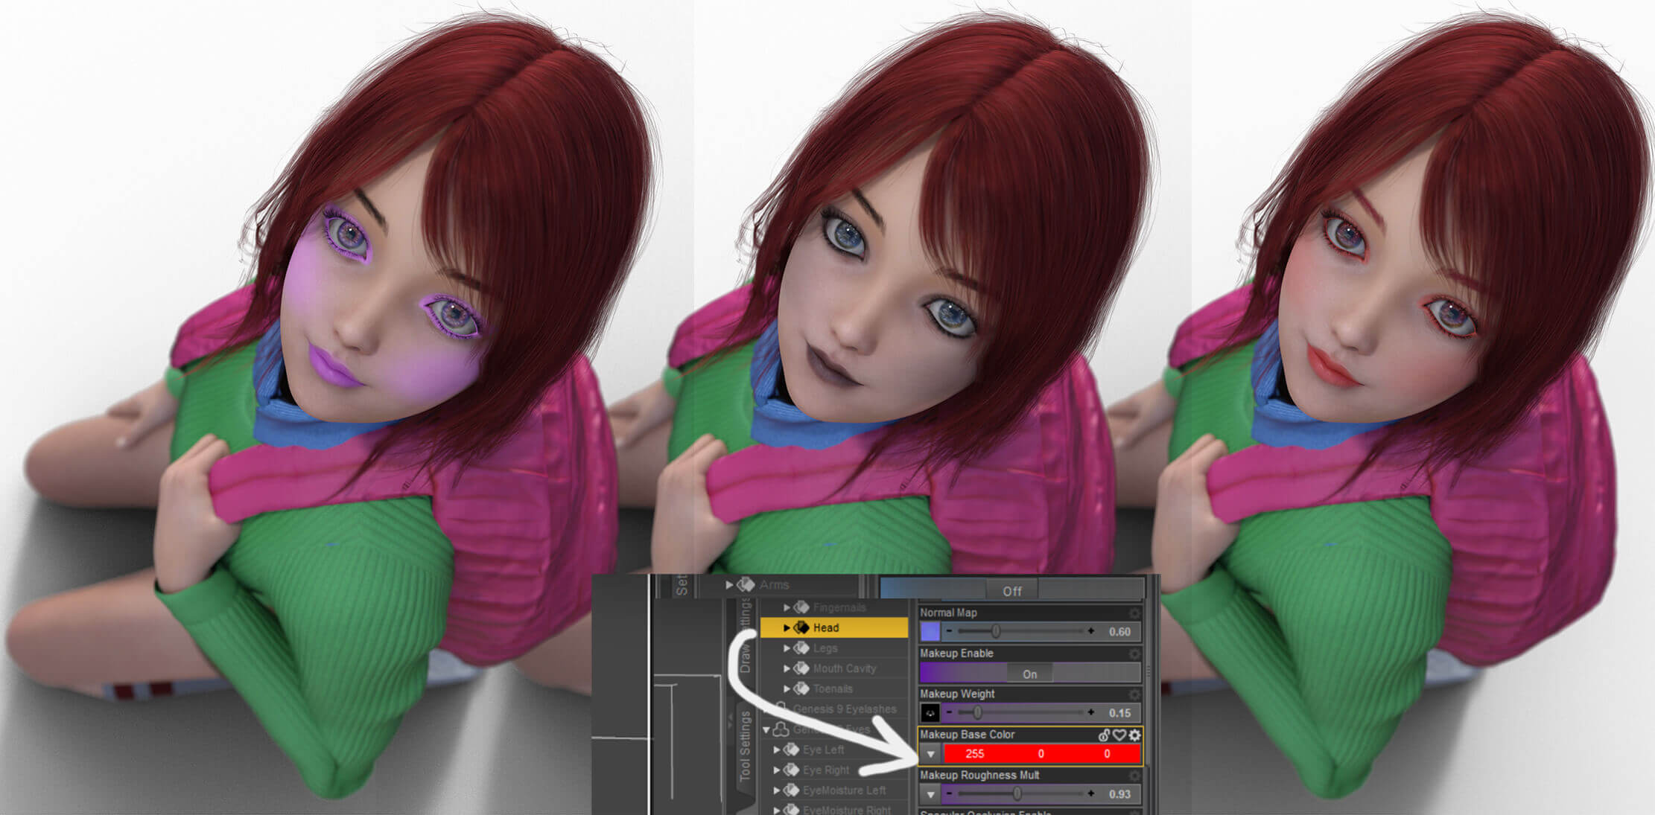1655x815 pixels.
Task: Expand the Head surface tree item
Action: (x=787, y=628)
